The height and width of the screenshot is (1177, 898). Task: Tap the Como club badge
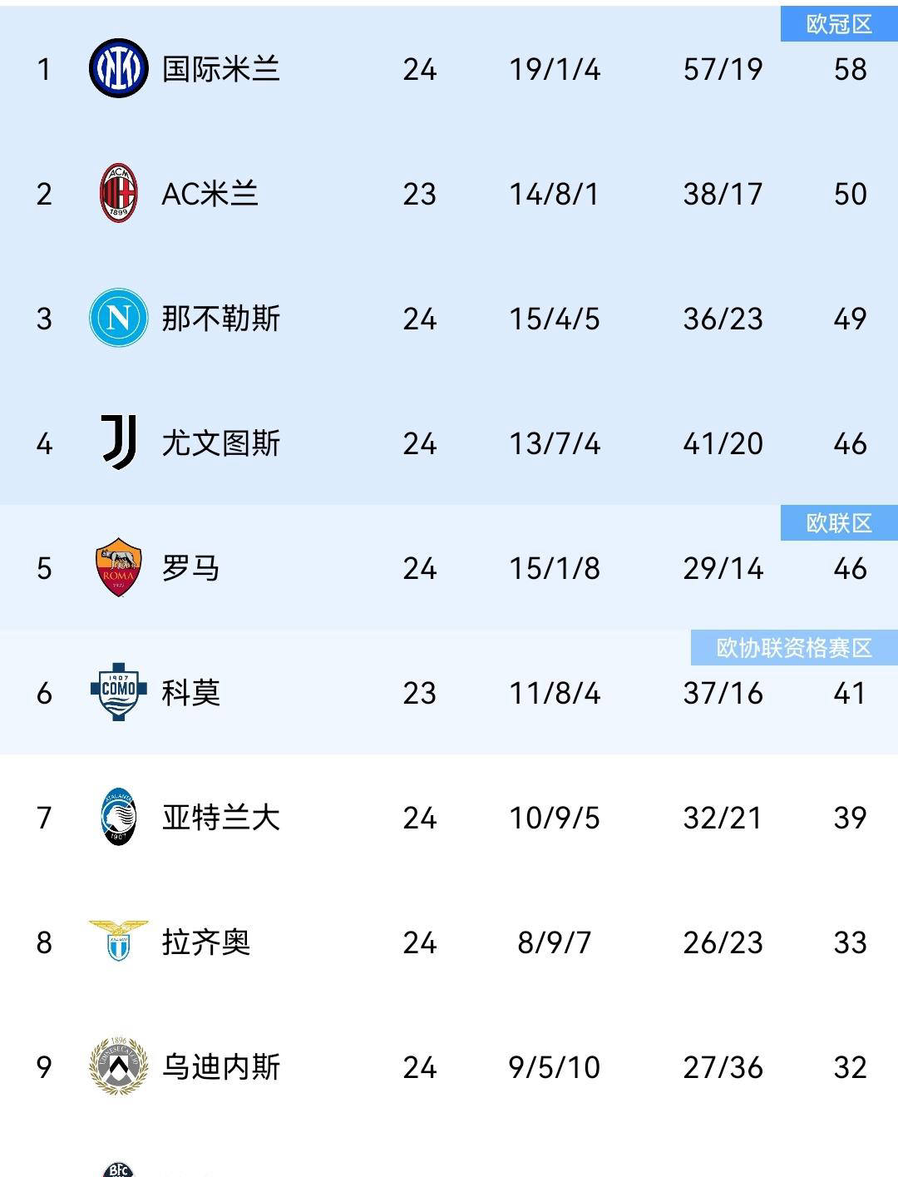118,691
